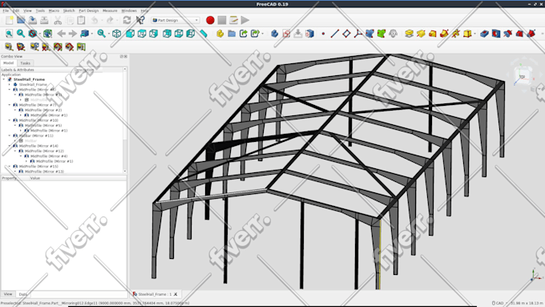545x307 pixels.
Task: Switch to Front view cube icon
Action: click(x=130, y=34)
